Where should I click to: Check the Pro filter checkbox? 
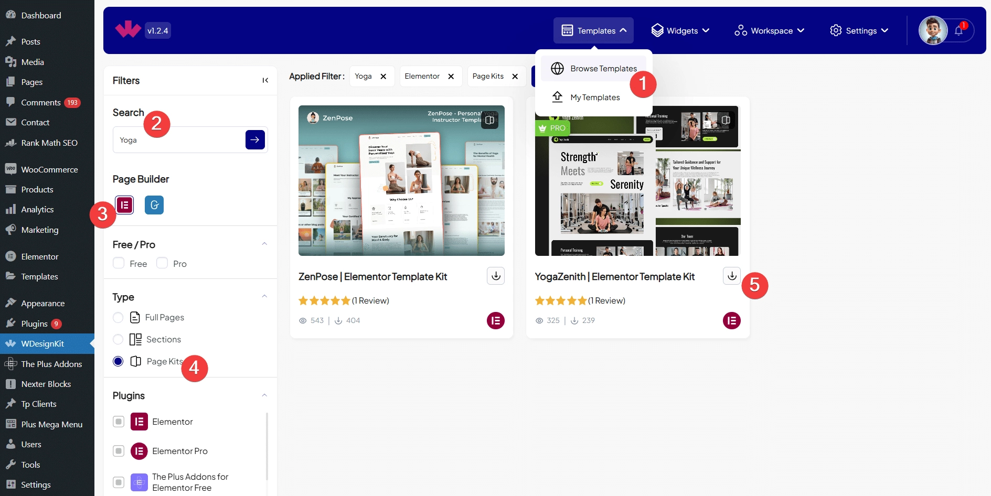coord(163,263)
